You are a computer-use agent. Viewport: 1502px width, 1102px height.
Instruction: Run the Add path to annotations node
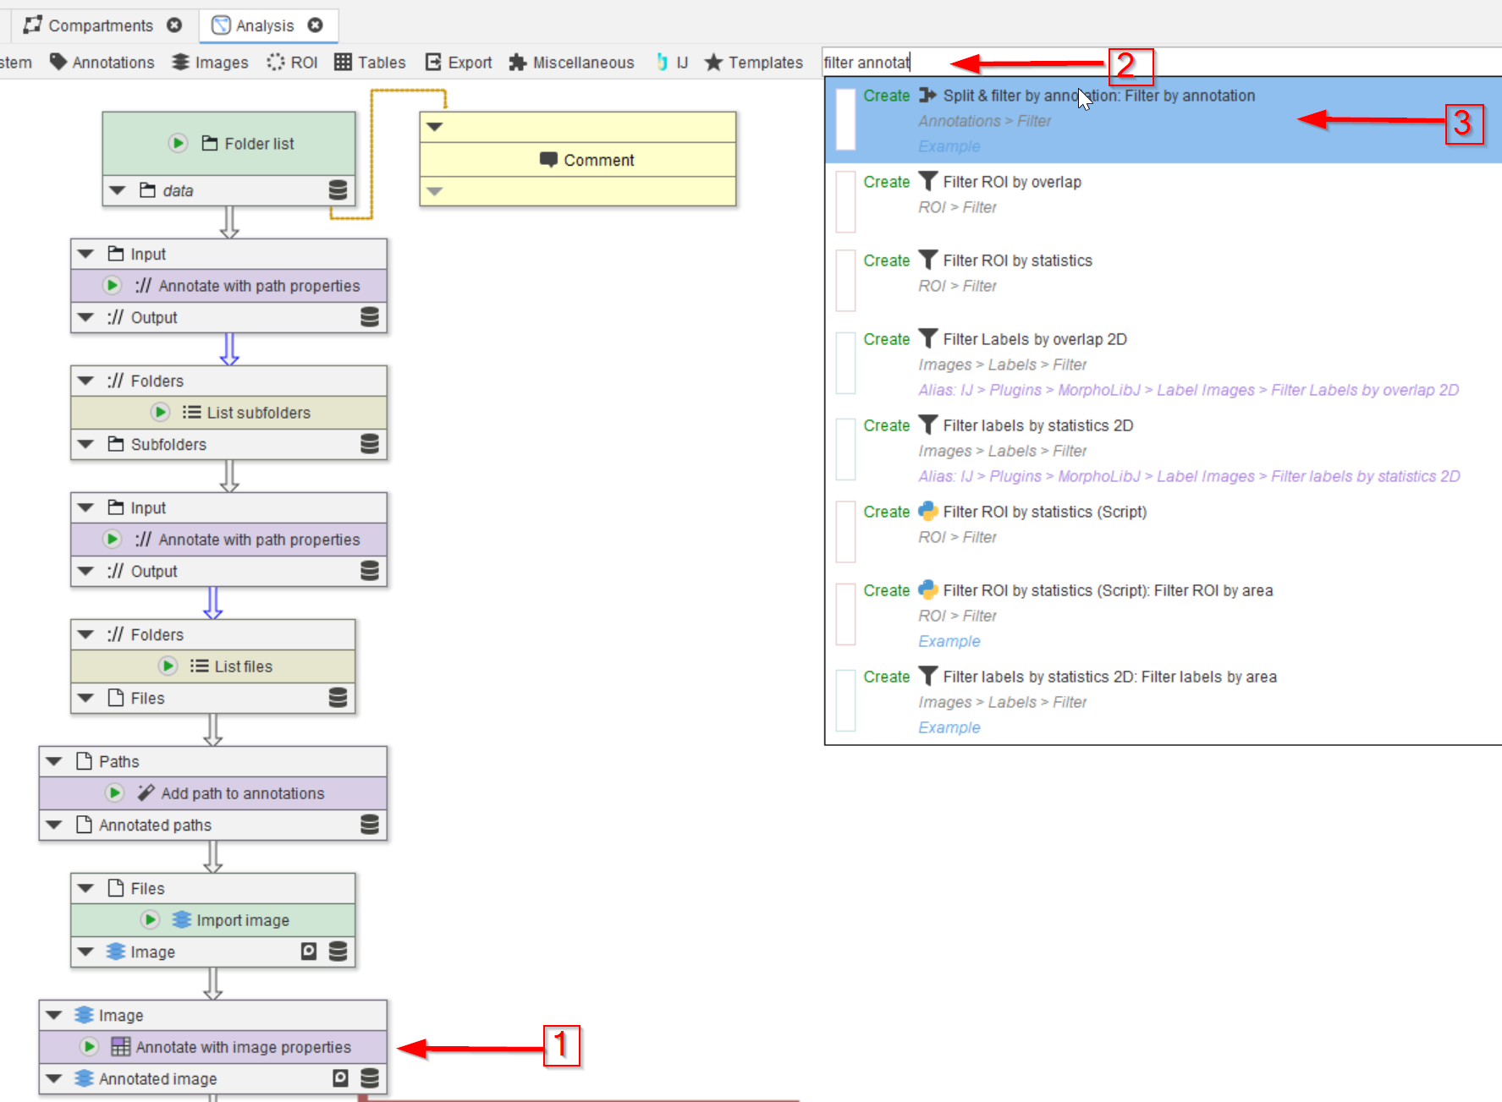114,792
